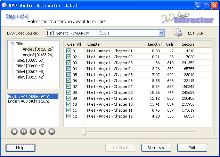Uncheck chapter 04 checkbox

click(x=68, y=69)
